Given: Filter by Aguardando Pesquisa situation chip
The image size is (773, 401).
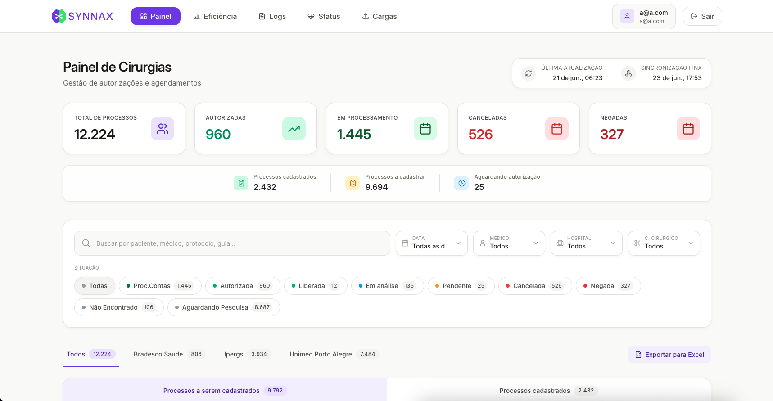Looking at the screenshot, I should [224, 307].
